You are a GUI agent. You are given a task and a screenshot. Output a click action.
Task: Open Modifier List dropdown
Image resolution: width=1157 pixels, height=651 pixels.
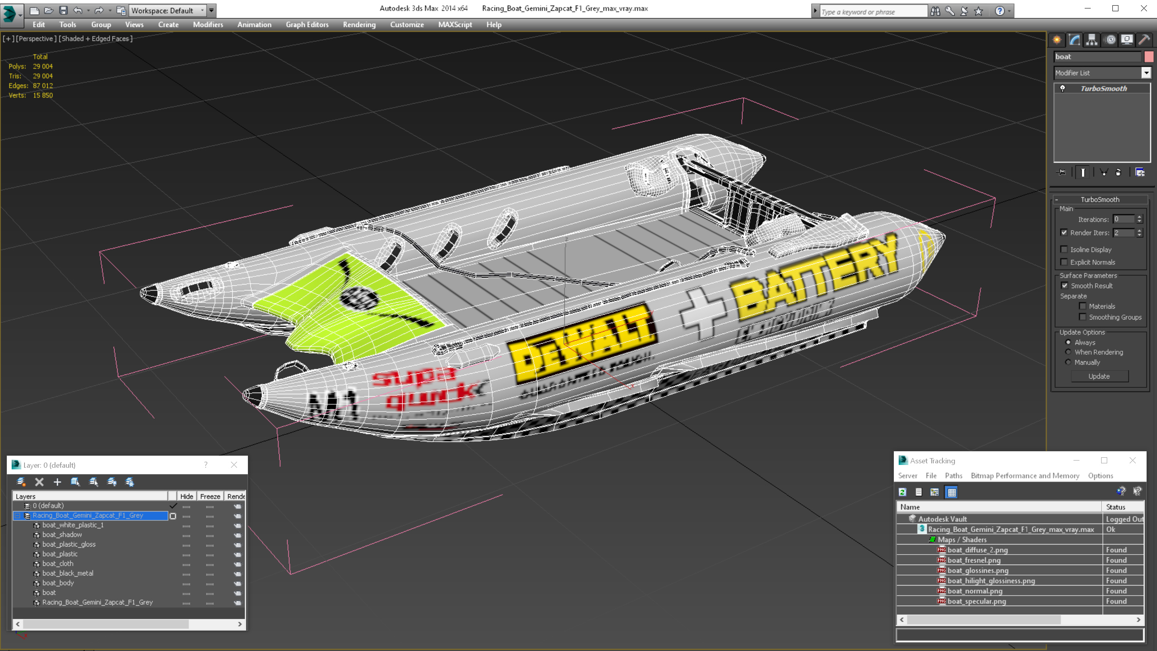(x=1146, y=73)
